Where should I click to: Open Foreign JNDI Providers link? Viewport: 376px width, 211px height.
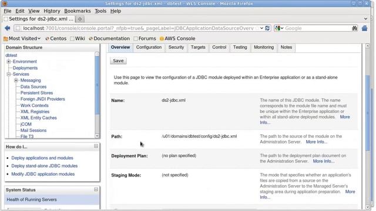click(x=42, y=99)
